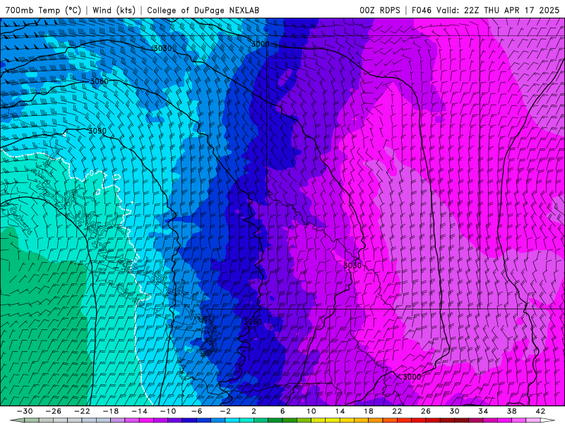Screen dimensions: 565x424
Task: Select the 2 color scale label
Action: click(x=254, y=411)
